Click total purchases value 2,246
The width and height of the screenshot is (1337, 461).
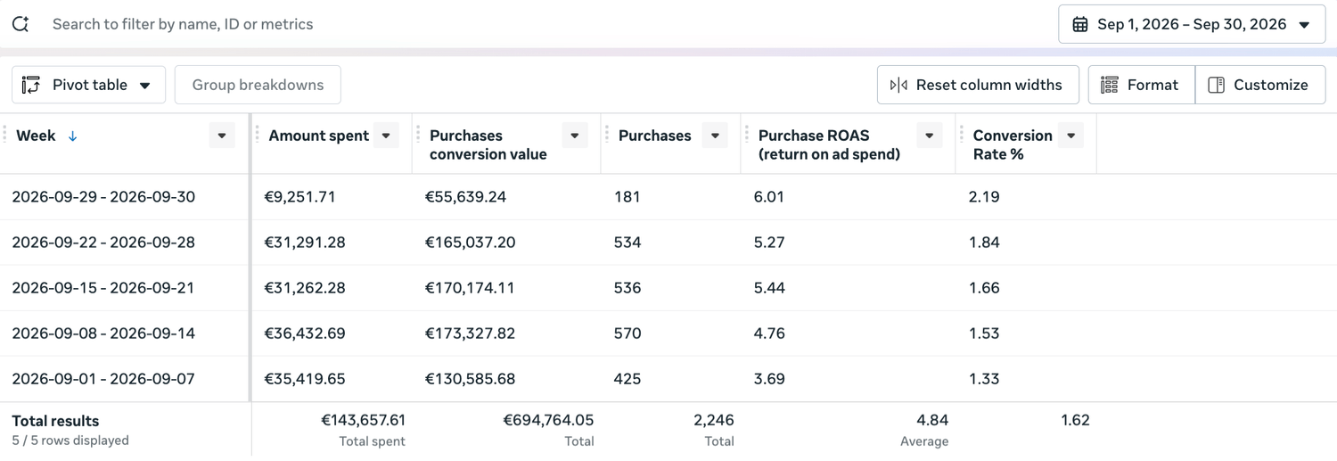coord(714,420)
